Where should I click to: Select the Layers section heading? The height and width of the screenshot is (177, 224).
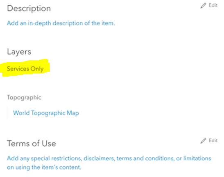(x=19, y=52)
